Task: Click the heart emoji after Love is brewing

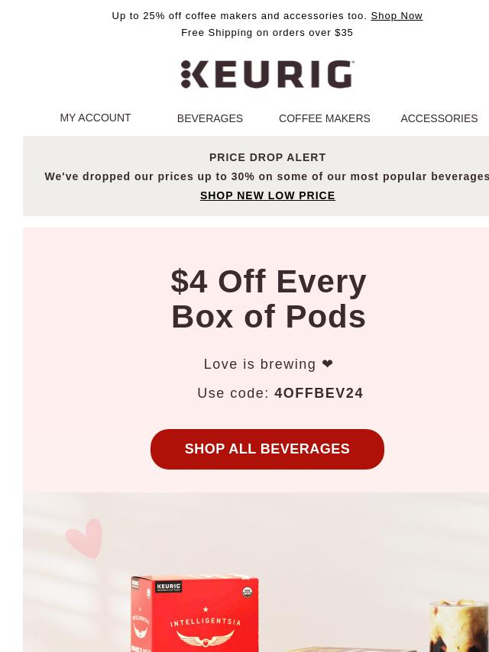Action: pos(328,364)
